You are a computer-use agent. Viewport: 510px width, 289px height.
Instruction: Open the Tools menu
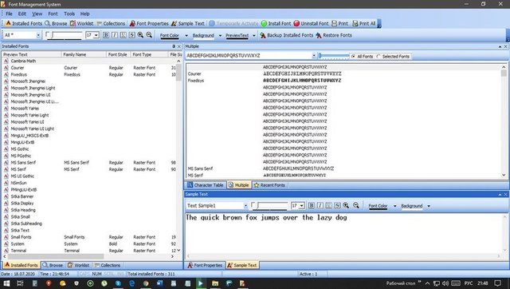point(69,14)
